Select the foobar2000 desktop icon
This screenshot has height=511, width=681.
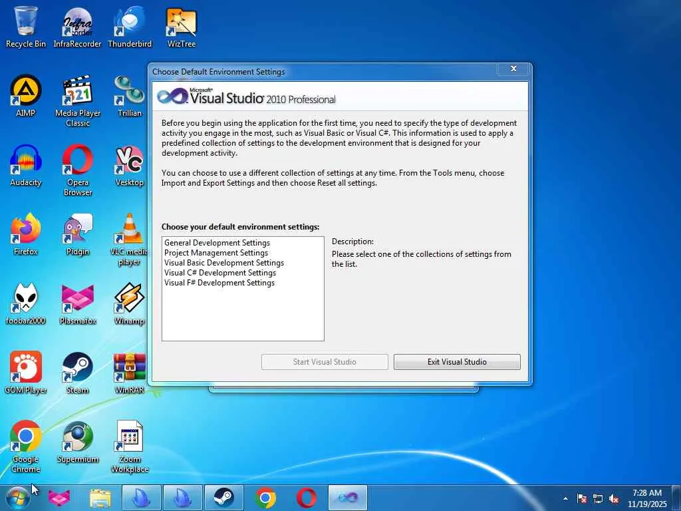26,303
